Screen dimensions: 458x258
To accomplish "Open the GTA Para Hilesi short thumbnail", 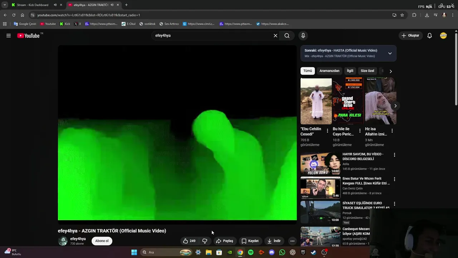I will (x=348, y=101).
